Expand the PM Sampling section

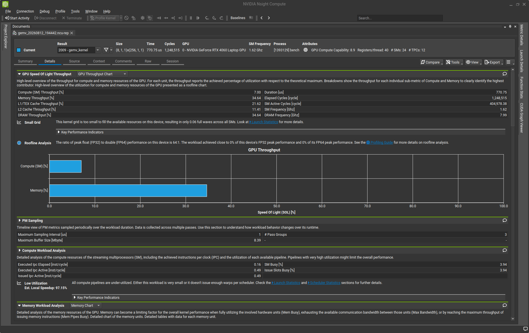tap(19, 220)
